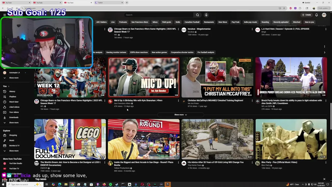Open Christian McCaffrey training video title
The image size is (332, 187).
pos(215,101)
